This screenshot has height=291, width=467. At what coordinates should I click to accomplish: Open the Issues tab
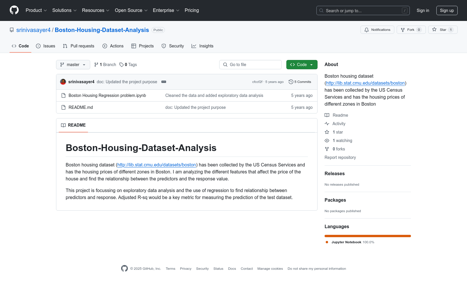[x=46, y=46]
